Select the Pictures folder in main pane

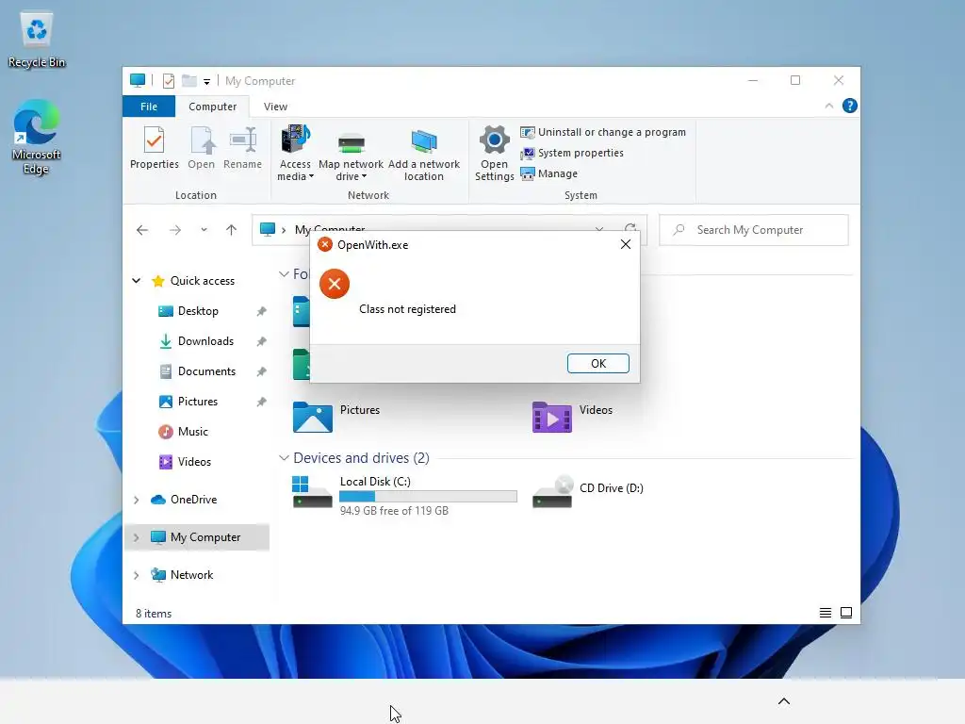click(336, 416)
